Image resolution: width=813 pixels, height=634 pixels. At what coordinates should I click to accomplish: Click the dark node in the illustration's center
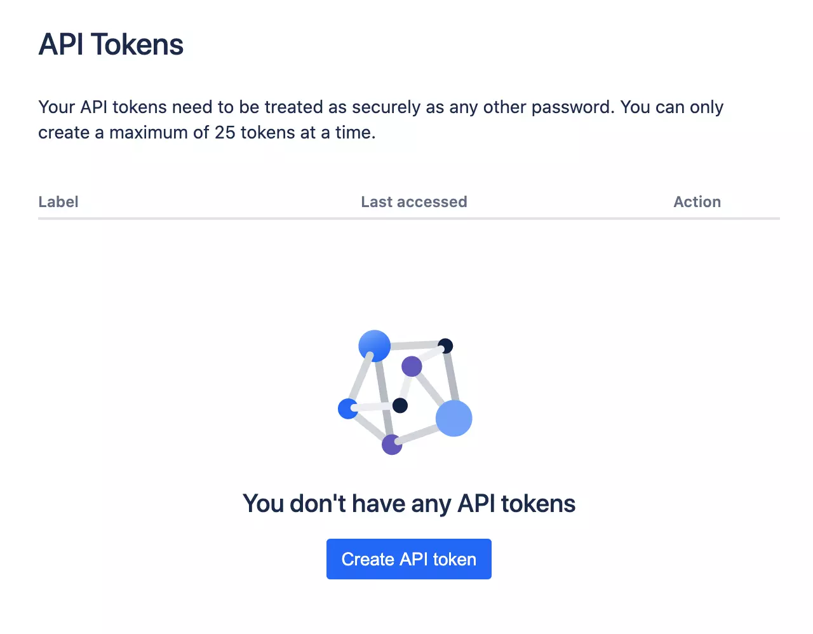coord(400,405)
